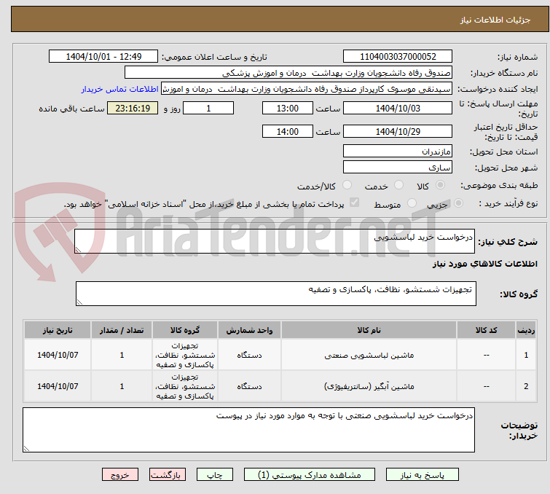Click the remaining time field 23:16:19
This screenshot has height=494, width=550.
coord(133,108)
